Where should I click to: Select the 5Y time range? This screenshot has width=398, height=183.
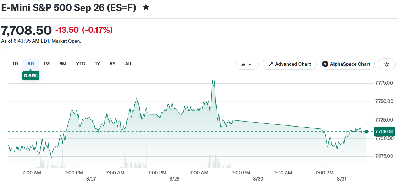click(112, 64)
